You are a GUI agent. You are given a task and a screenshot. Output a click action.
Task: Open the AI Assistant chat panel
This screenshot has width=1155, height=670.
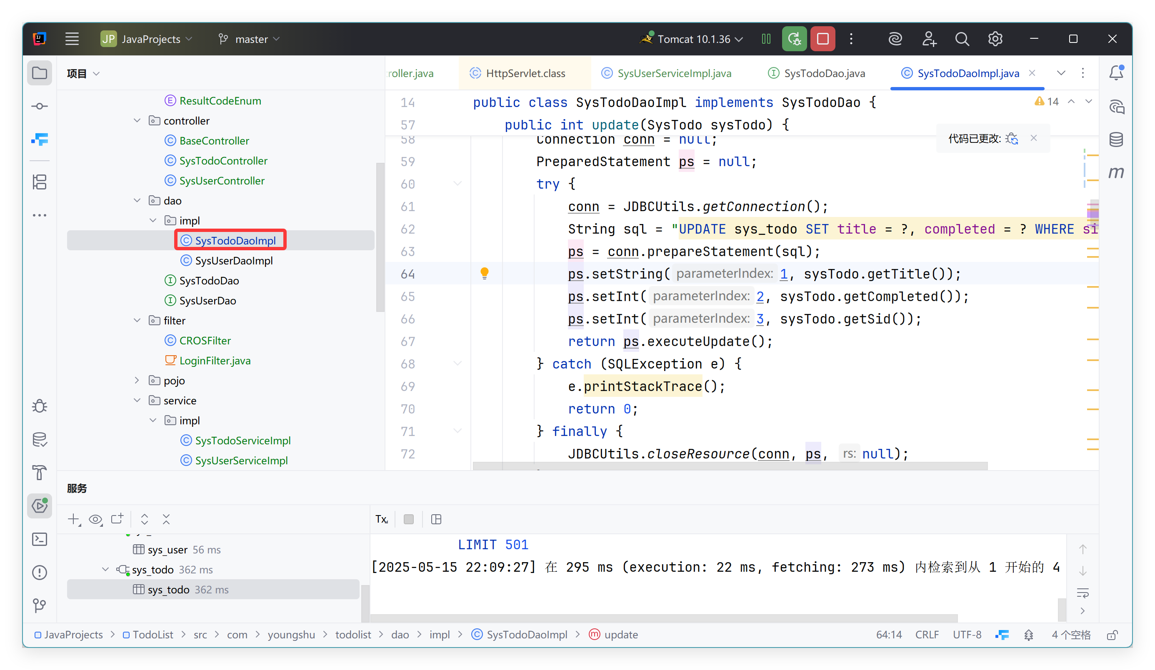pyautogui.click(x=1116, y=106)
